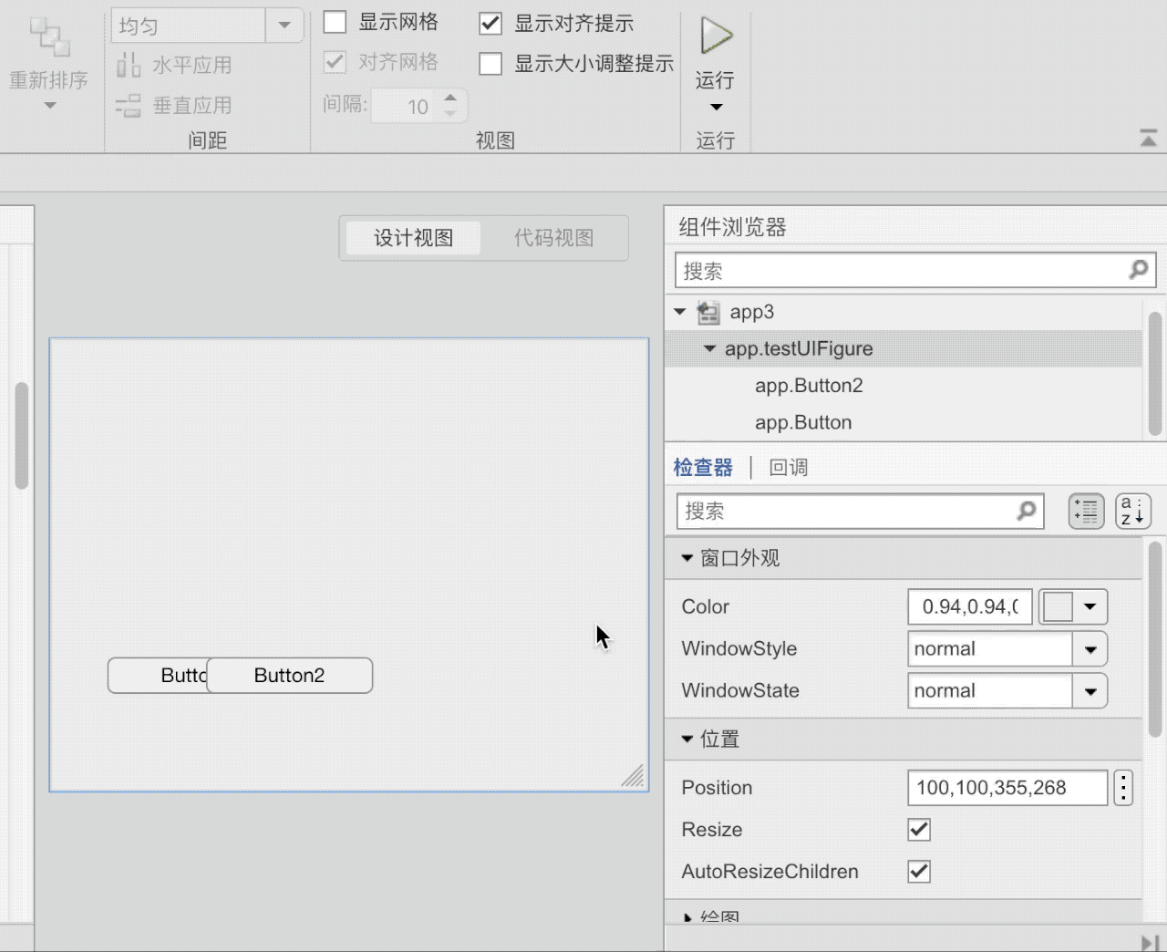Select the 垂直应用 vertical apply icon

click(x=128, y=105)
